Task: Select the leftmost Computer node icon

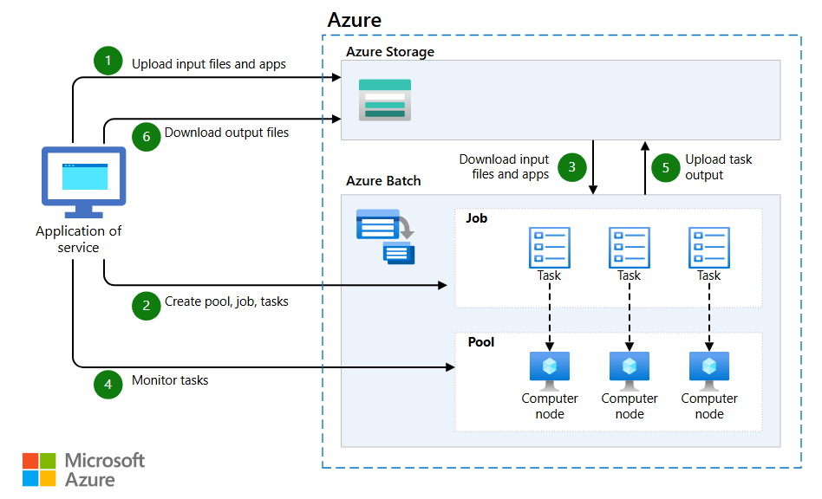Action: 550,372
